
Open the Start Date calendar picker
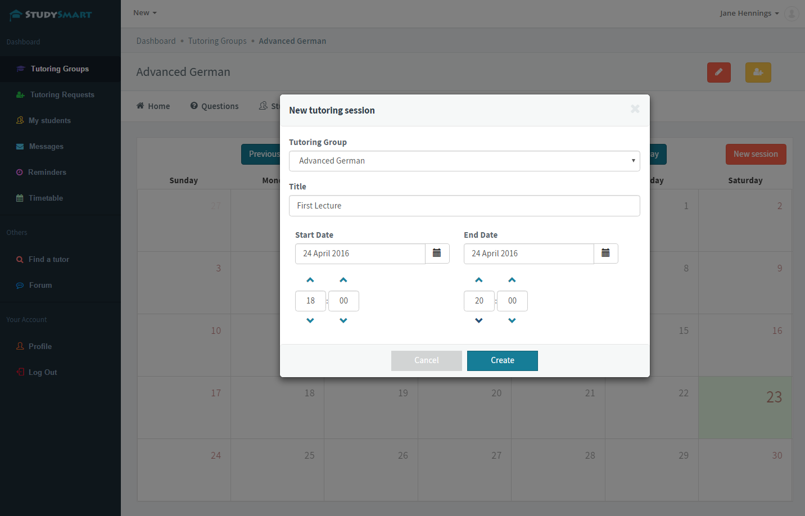pyautogui.click(x=437, y=254)
